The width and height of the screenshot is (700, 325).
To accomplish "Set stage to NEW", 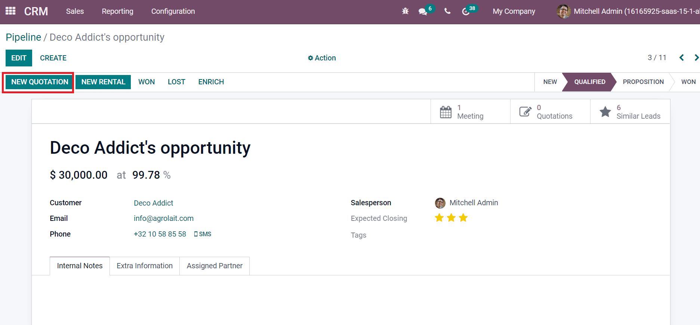I will point(550,82).
